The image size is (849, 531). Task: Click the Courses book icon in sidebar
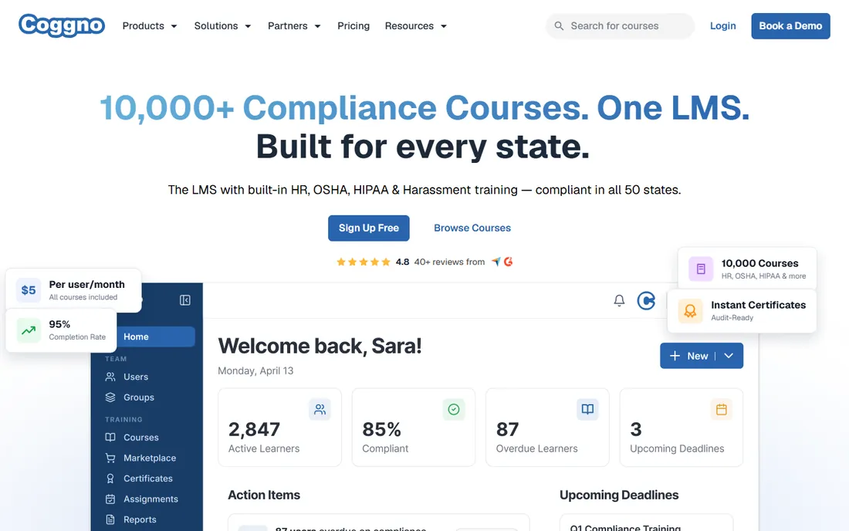click(110, 438)
